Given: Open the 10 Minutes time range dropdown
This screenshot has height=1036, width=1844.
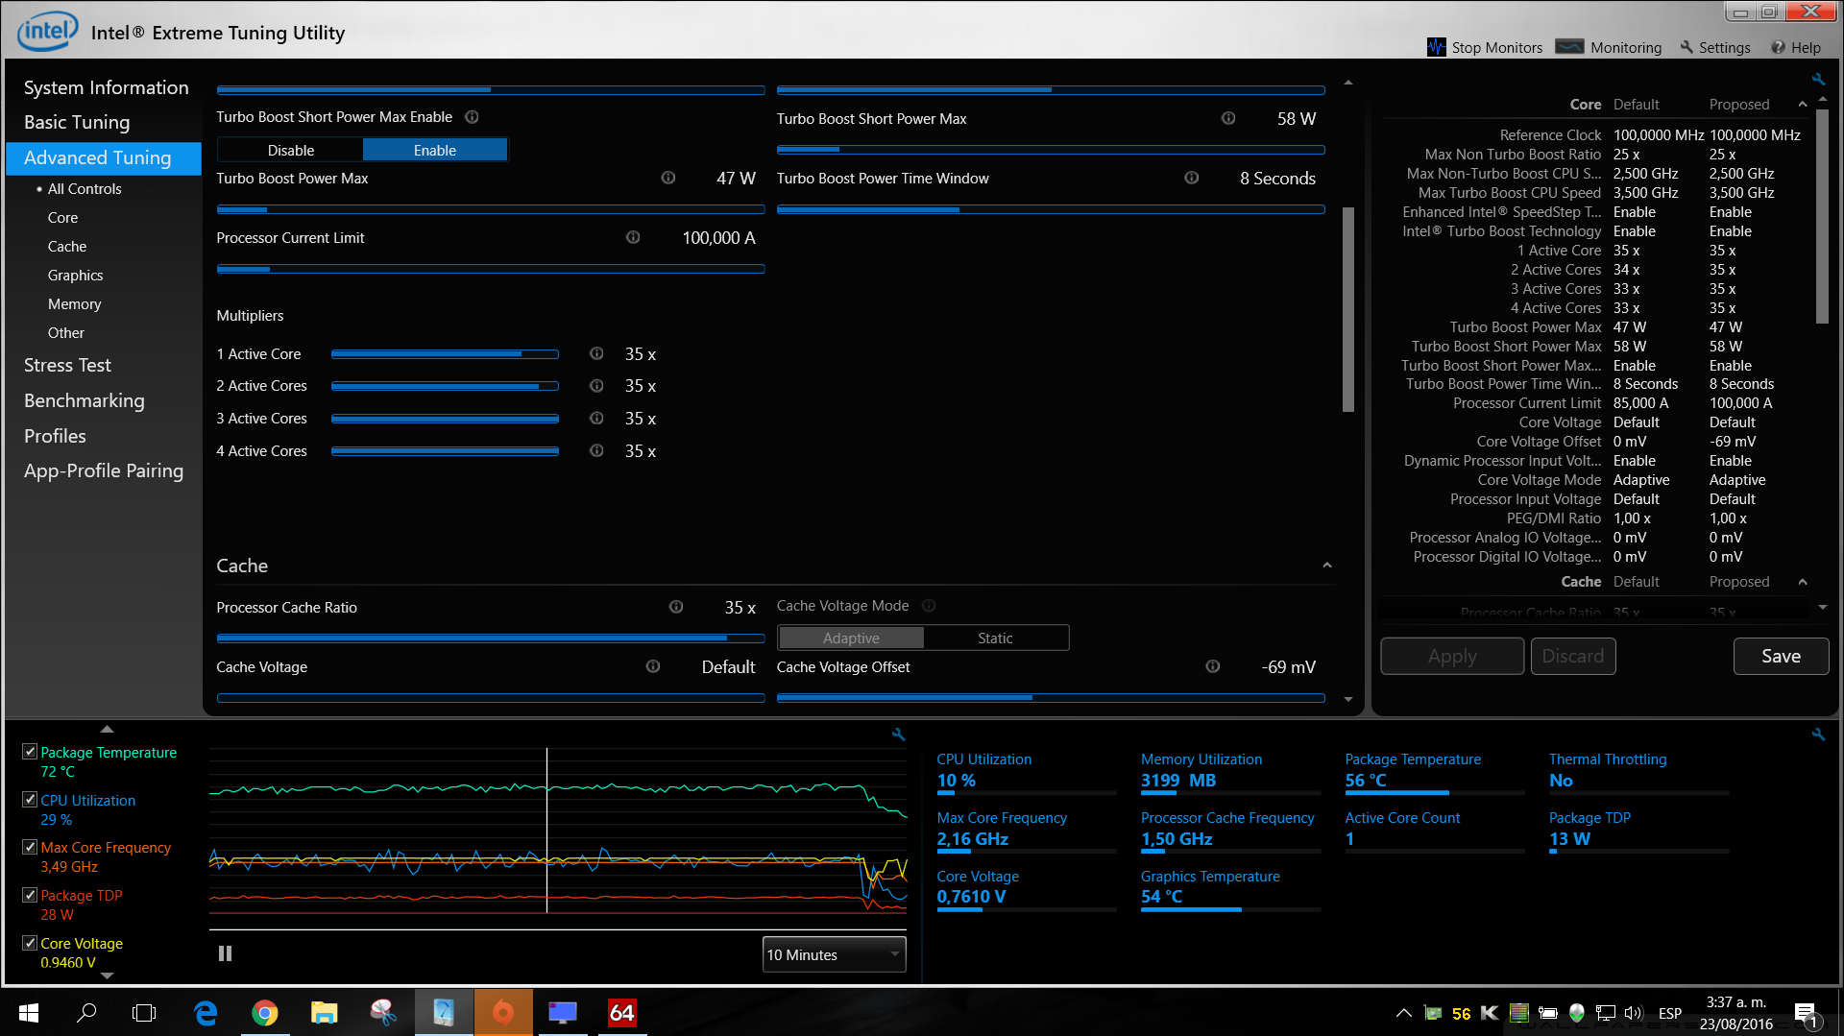Looking at the screenshot, I should [834, 954].
